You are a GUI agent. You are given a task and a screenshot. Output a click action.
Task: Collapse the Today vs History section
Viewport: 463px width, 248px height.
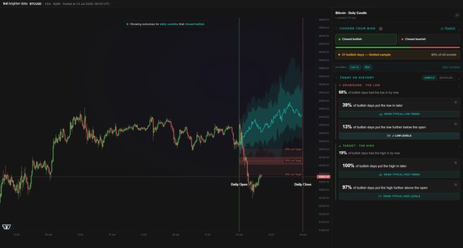click(x=458, y=78)
